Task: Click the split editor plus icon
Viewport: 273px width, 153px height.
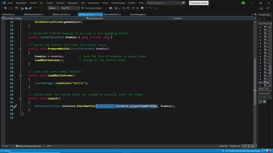Action: (255, 18)
